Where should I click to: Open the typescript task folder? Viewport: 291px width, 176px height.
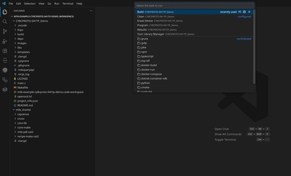[x=194, y=56]
